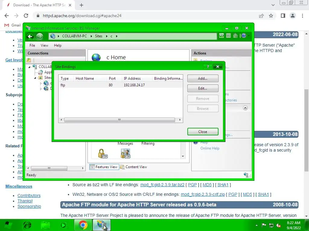Click the create connection icon under Connections

29,60
